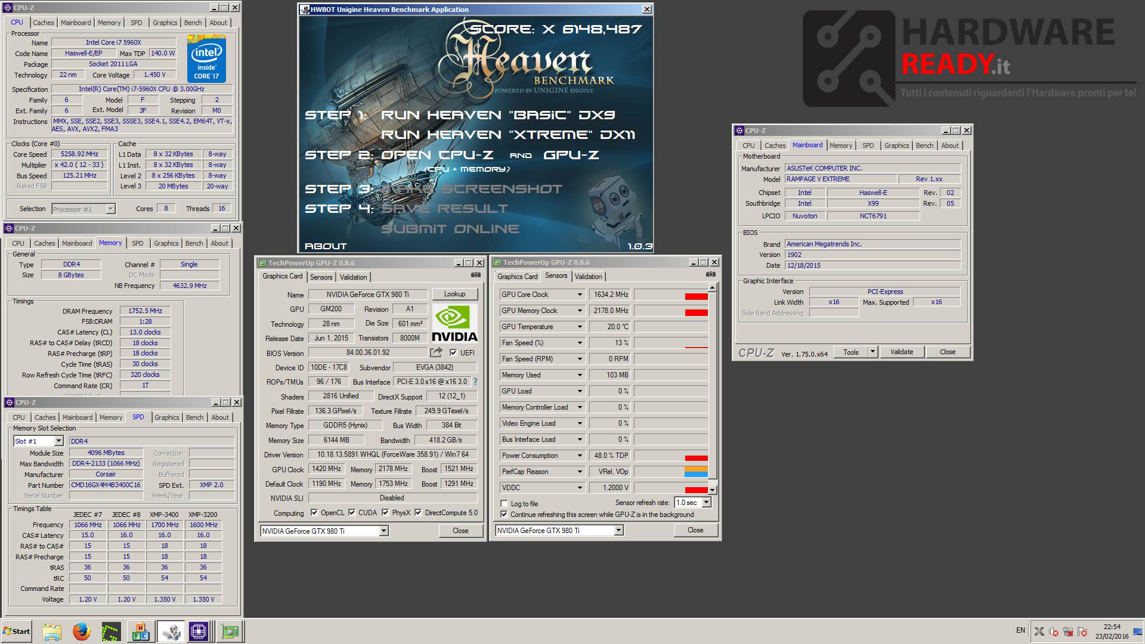
Task: Click the Show Desktop icon beside the clock
Action: [1138, 631]
